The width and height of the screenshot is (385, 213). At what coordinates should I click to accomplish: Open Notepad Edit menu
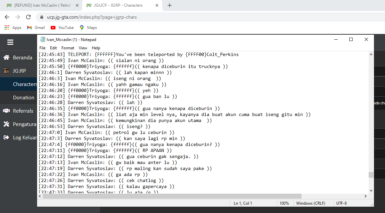pos(53,48)
